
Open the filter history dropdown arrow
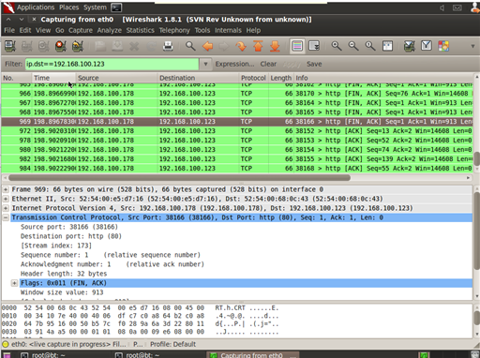(205, 64)
